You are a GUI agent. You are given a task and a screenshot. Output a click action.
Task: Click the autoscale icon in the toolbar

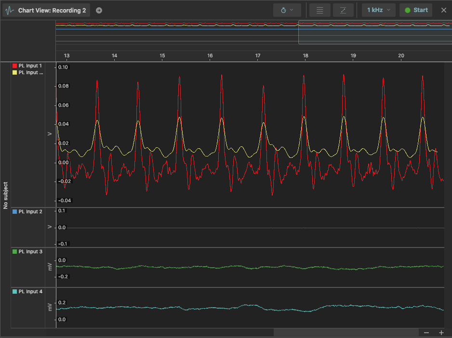point(343,10)
